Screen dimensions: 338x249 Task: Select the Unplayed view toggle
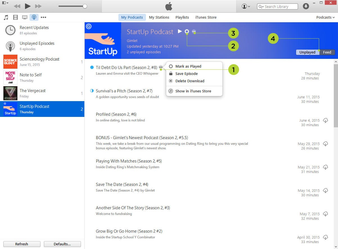(307, 52)
